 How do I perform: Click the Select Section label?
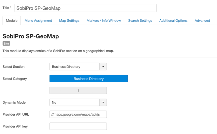13,67
